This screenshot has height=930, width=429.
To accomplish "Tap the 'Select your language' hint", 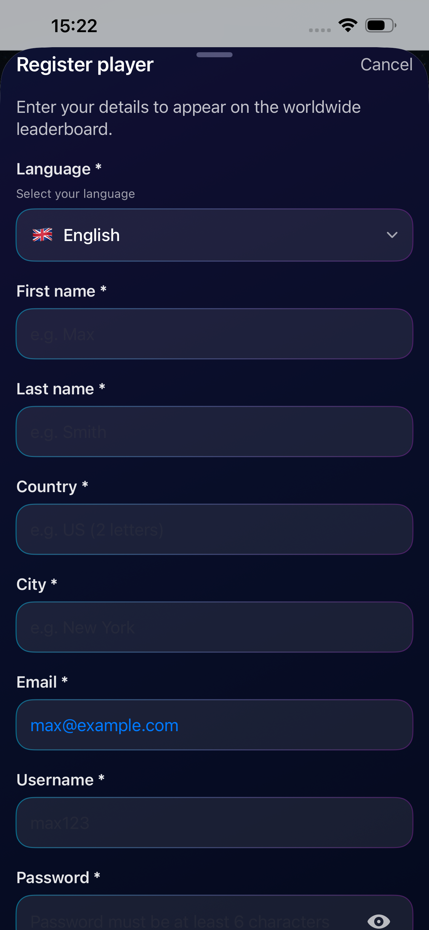I will (76, 194).
